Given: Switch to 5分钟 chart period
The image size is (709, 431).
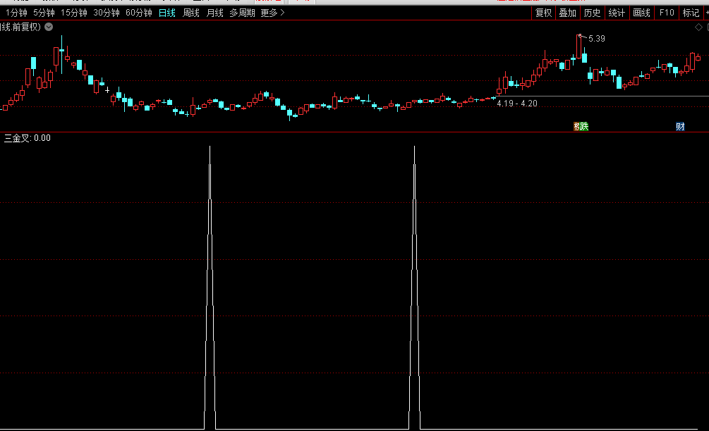Looking at the screenshot, I should click(44, 13).
